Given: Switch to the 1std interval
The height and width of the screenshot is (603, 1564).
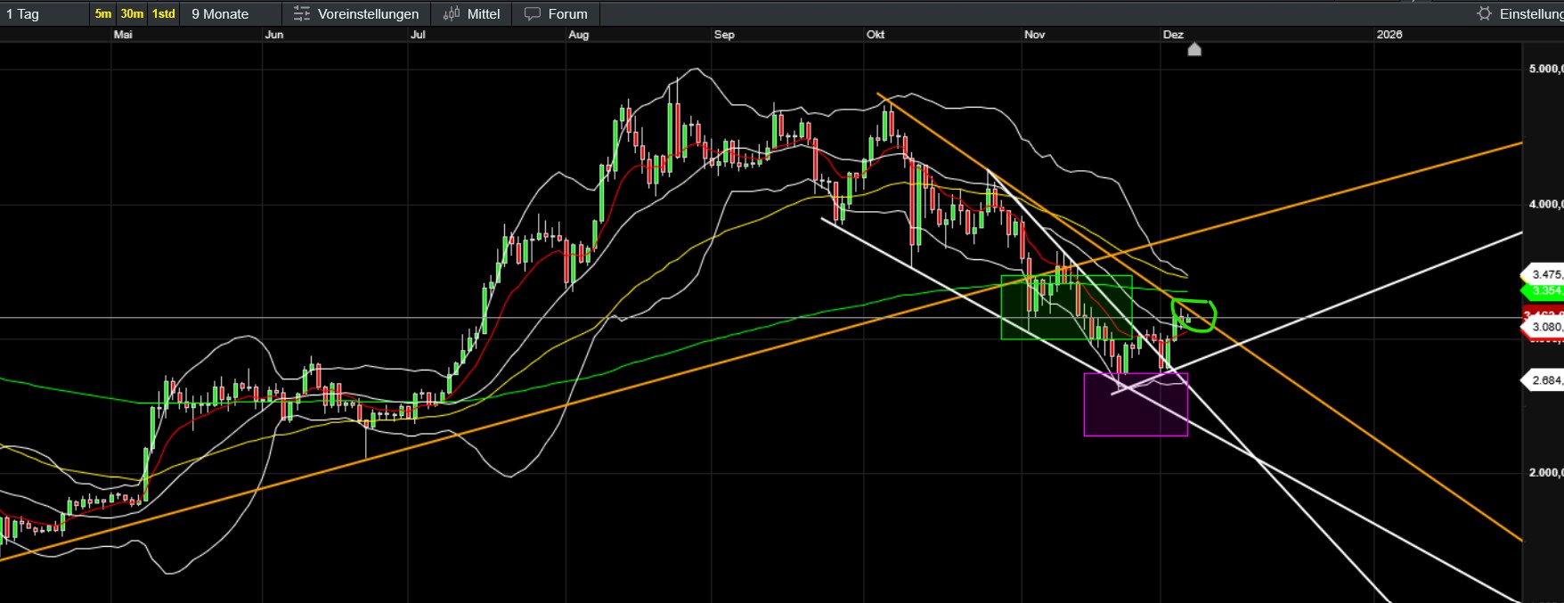Looking at the screenshot, I should point(163,13).
